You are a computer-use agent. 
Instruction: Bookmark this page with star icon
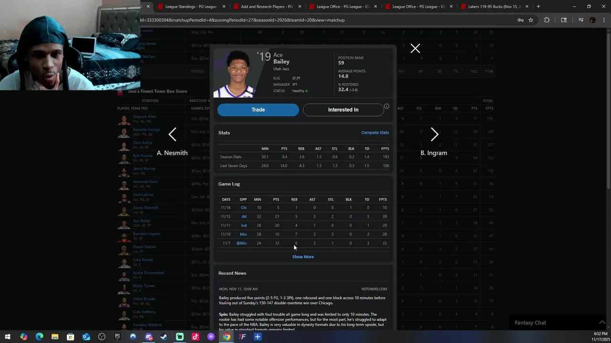click(x=531, y=20)
